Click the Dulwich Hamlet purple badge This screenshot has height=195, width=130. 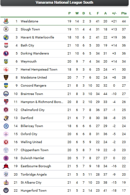click(x=6, y=158)
